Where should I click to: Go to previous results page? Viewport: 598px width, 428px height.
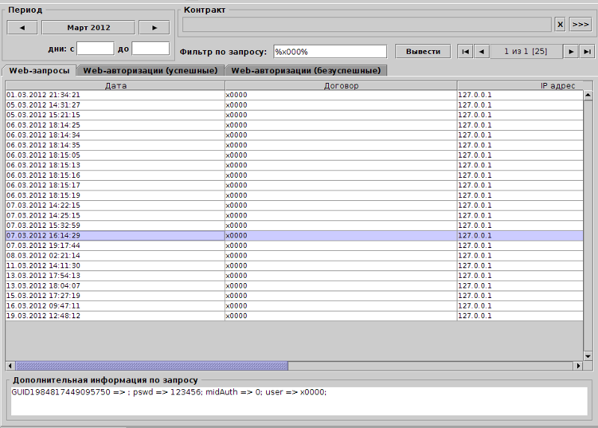482,52
